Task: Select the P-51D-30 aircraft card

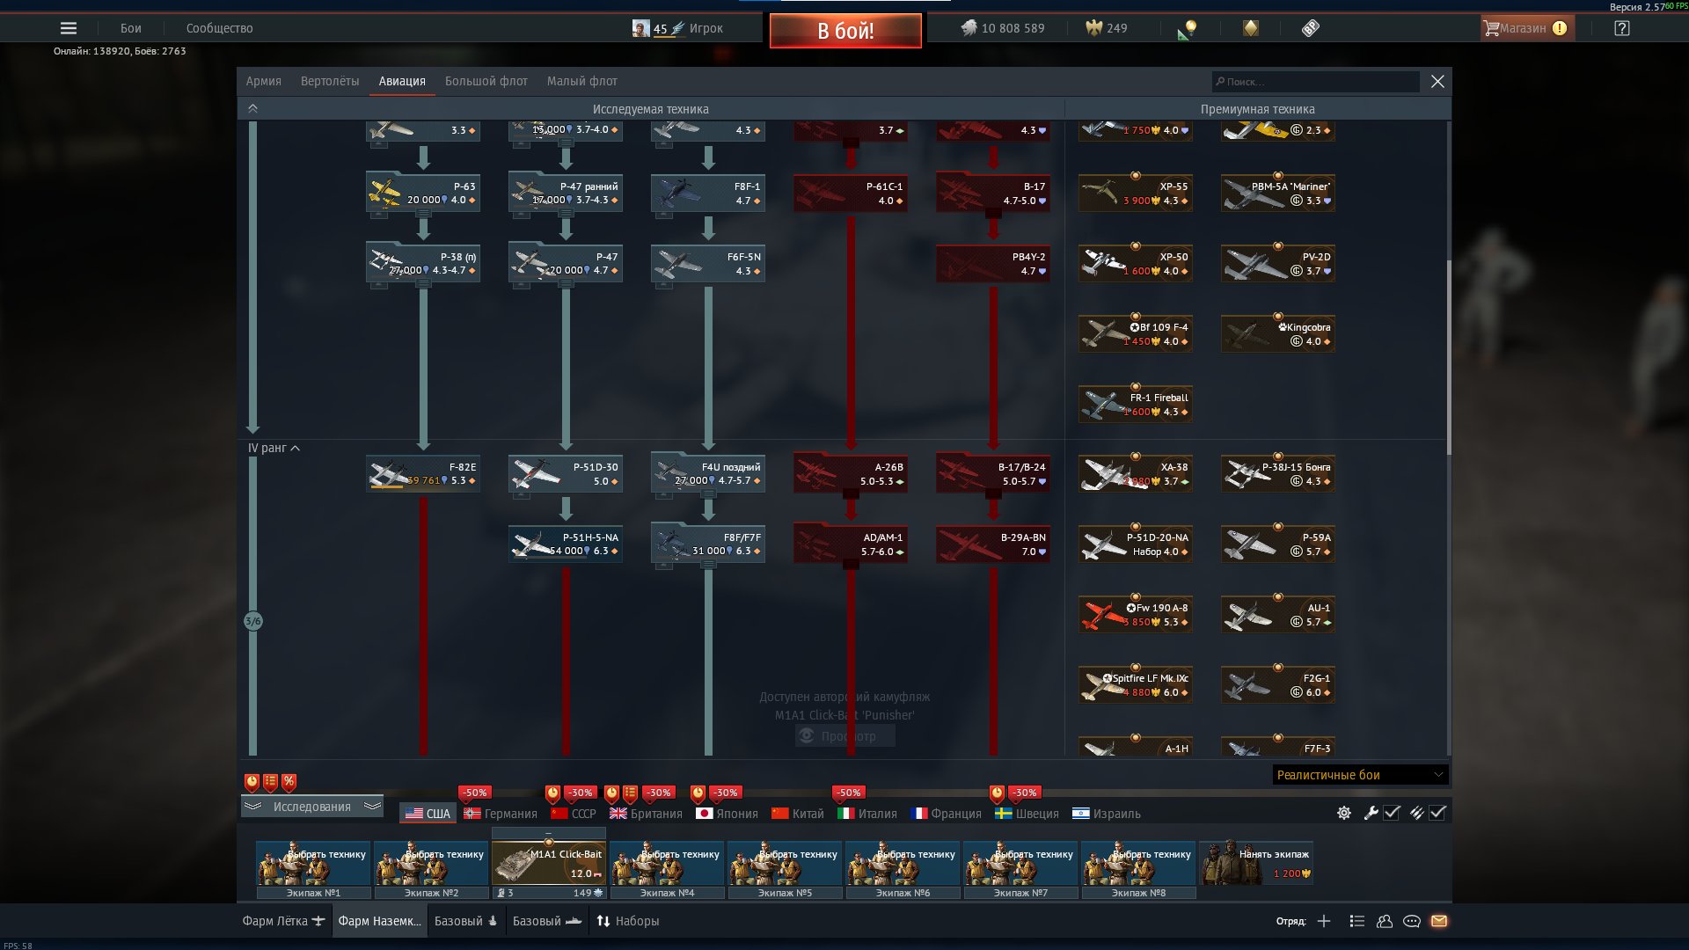Action: coord(566,473)
